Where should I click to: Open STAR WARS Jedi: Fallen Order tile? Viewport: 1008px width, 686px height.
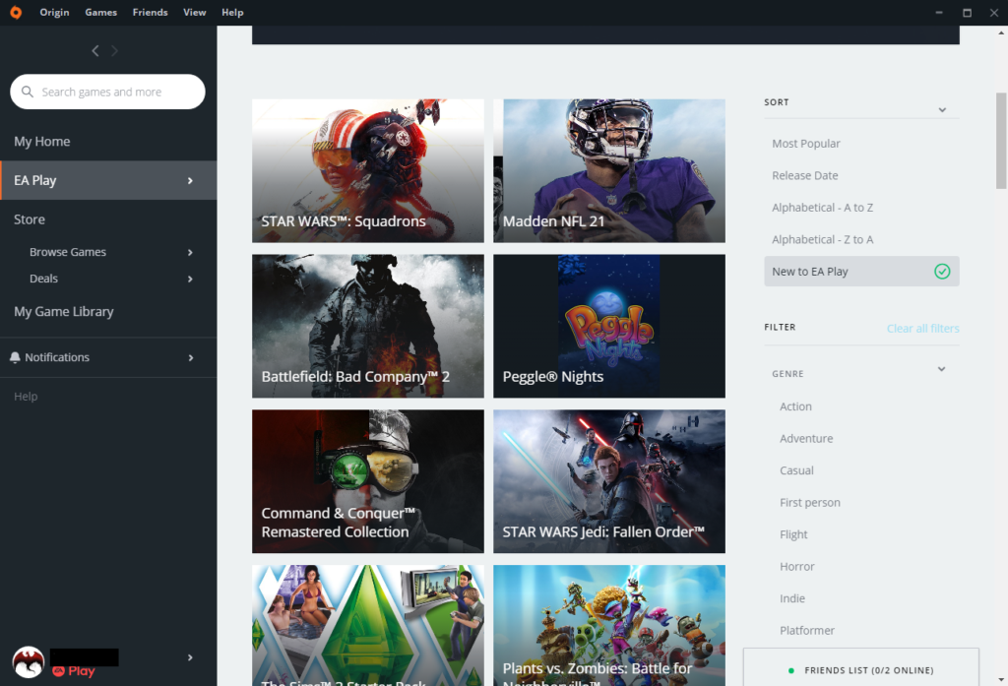click(608, 481)
